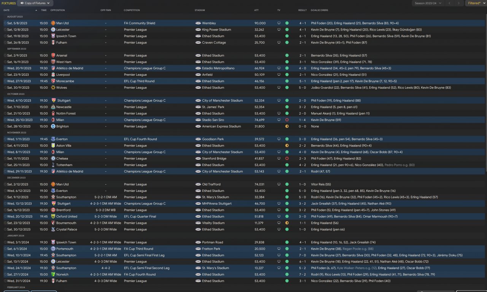Open the Estadio Metropolitano stadium link

click(x=218, y=69)
